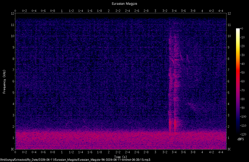Screen dimensions: 249x162
Task: Click the -120 value on the dBFS scale
Action: pos(243,134)
